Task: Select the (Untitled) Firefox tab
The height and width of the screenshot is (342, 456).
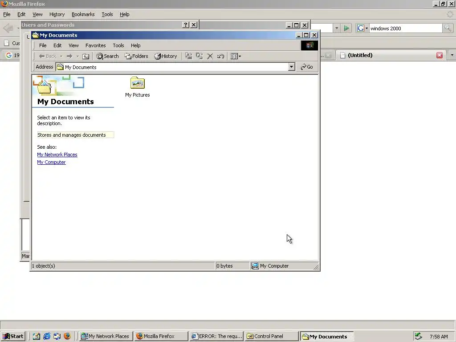Action: (x=391, y=55)
